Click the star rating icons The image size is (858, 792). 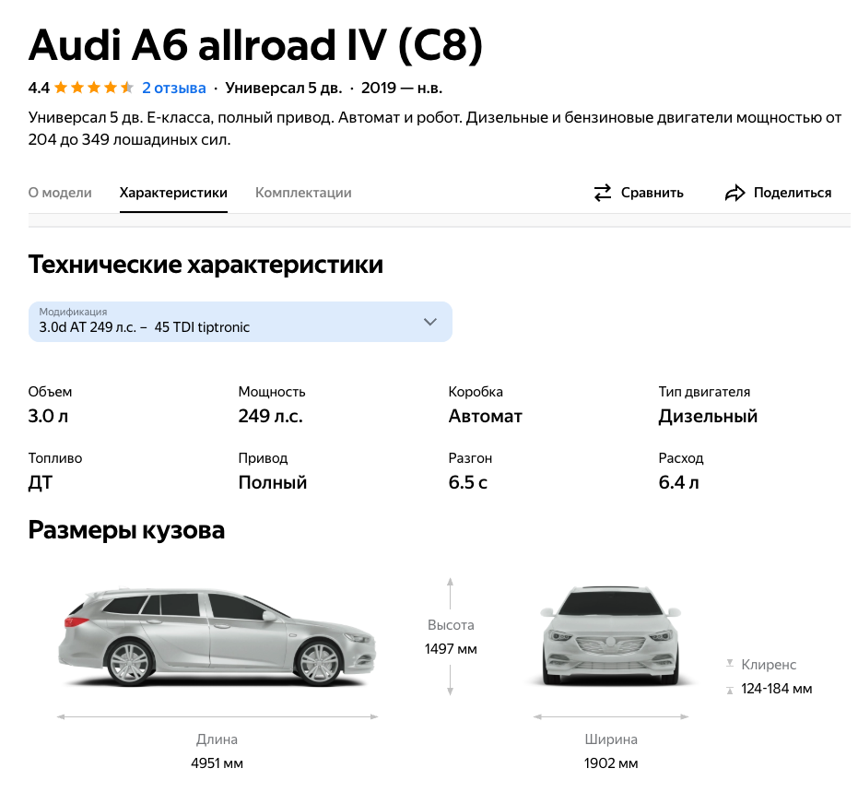point(94,88)
